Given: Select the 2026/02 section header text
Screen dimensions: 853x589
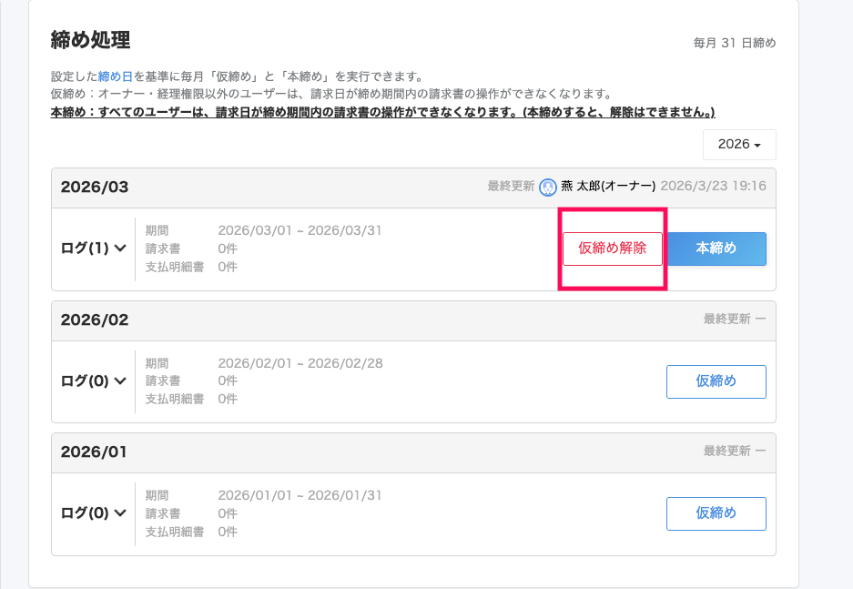Looking at the screenshot, I should (95, 320).
